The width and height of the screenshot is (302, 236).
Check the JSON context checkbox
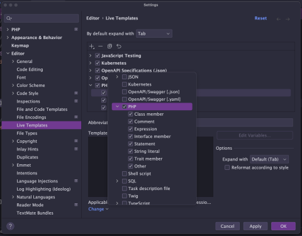(x=125, y=77)
